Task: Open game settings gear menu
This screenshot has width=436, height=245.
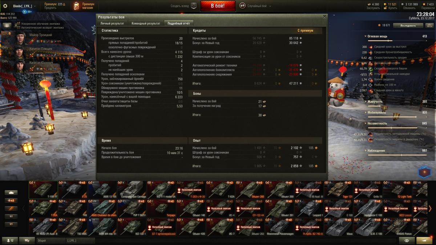Action: click(5, 6)
